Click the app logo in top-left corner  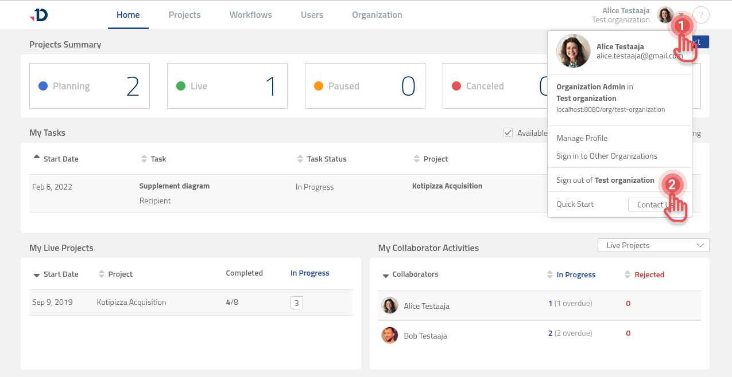38,15
